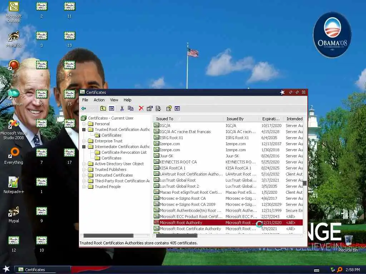The width and height of the screenshot is (366, 274).
Task: Select the certificate file named 10 on desktop
Action: [x=41, y=244]
